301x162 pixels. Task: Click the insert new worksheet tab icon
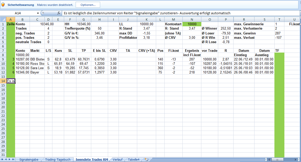(x=146, y=159)
